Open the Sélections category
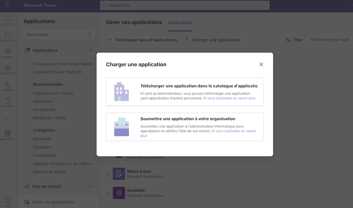 click(43, 101)
